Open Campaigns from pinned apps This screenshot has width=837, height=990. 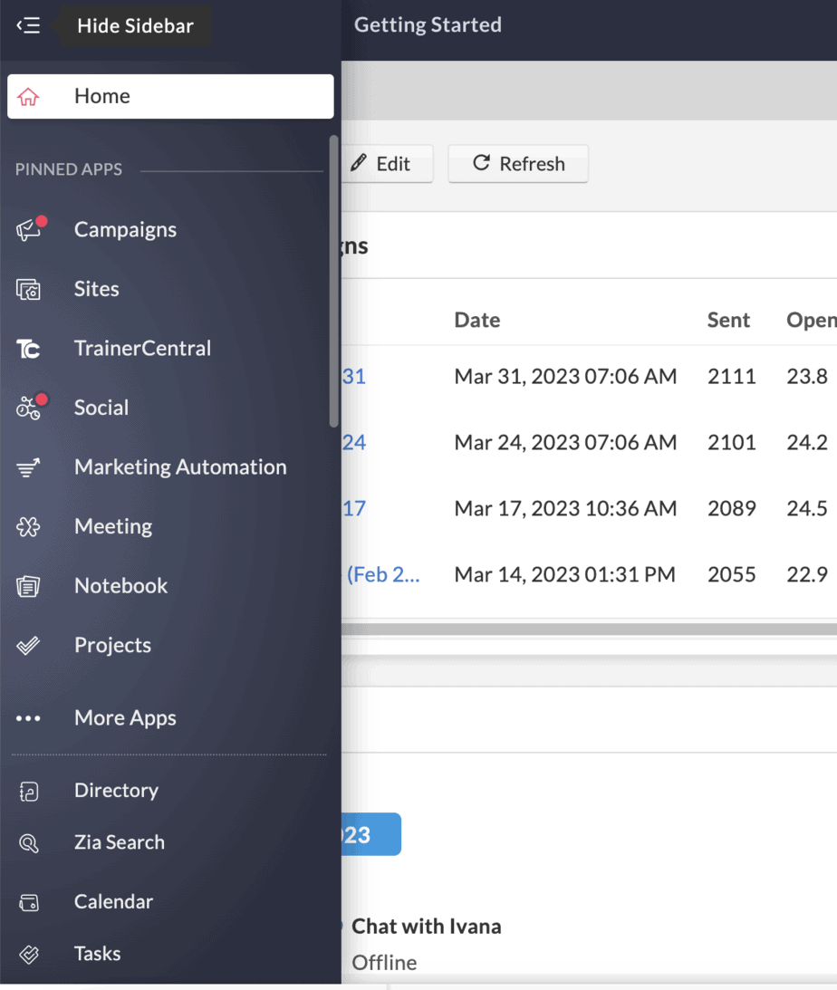[x=126, y=230]
